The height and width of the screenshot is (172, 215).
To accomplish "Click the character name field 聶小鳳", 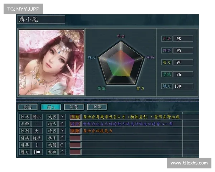I will 42,20.
